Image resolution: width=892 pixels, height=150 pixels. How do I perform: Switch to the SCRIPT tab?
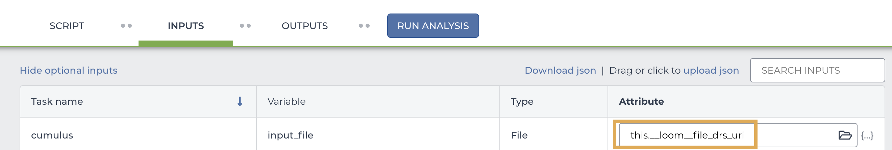(67, 26)
